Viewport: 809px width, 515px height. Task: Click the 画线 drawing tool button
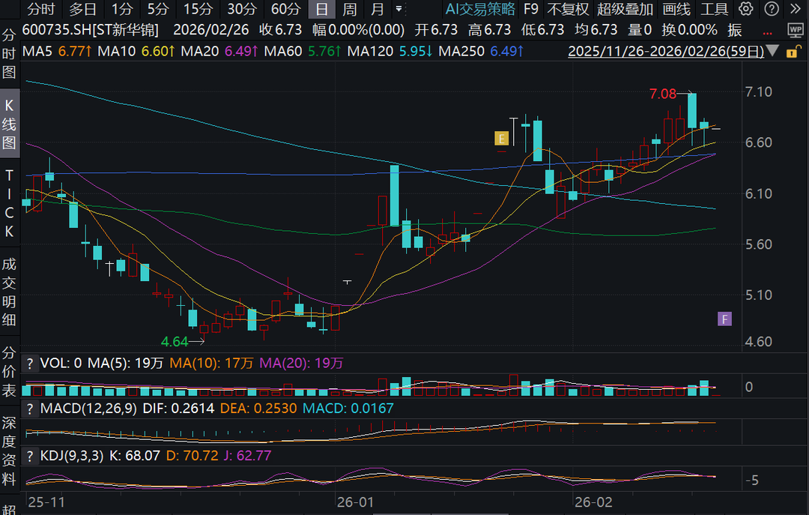(x=676, y=9)
